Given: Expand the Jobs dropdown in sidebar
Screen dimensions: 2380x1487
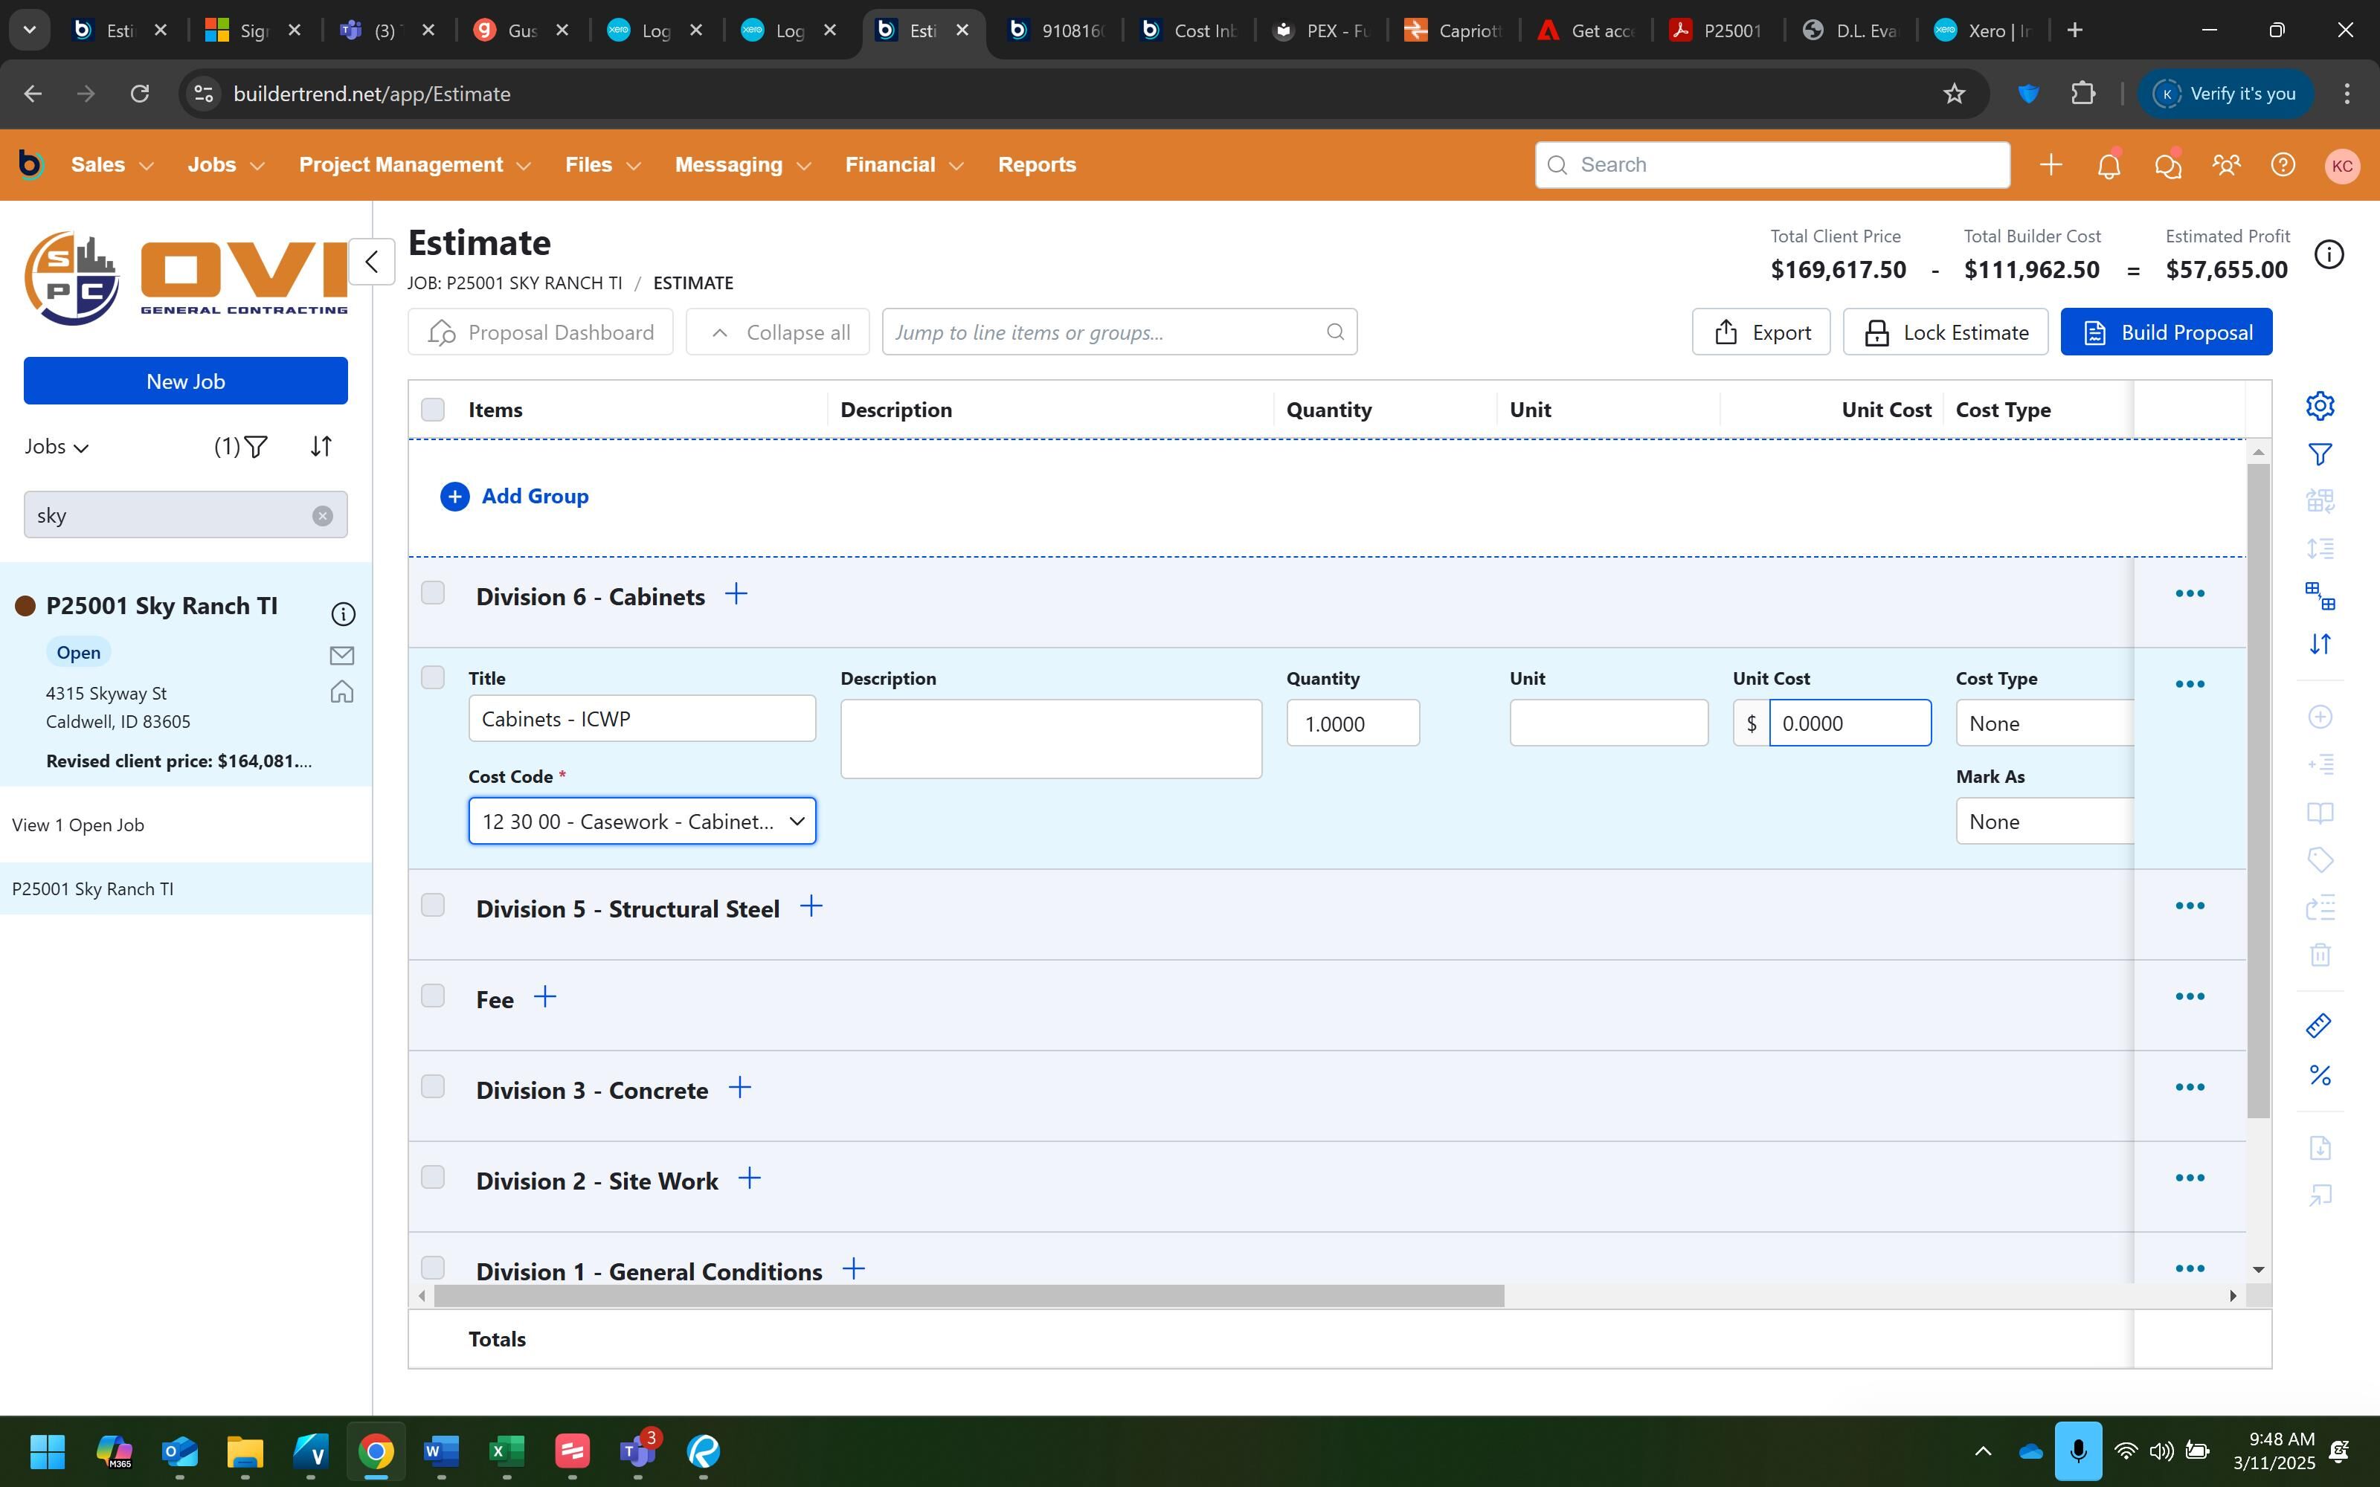Looking at the screenshot, I should [57, 447].
